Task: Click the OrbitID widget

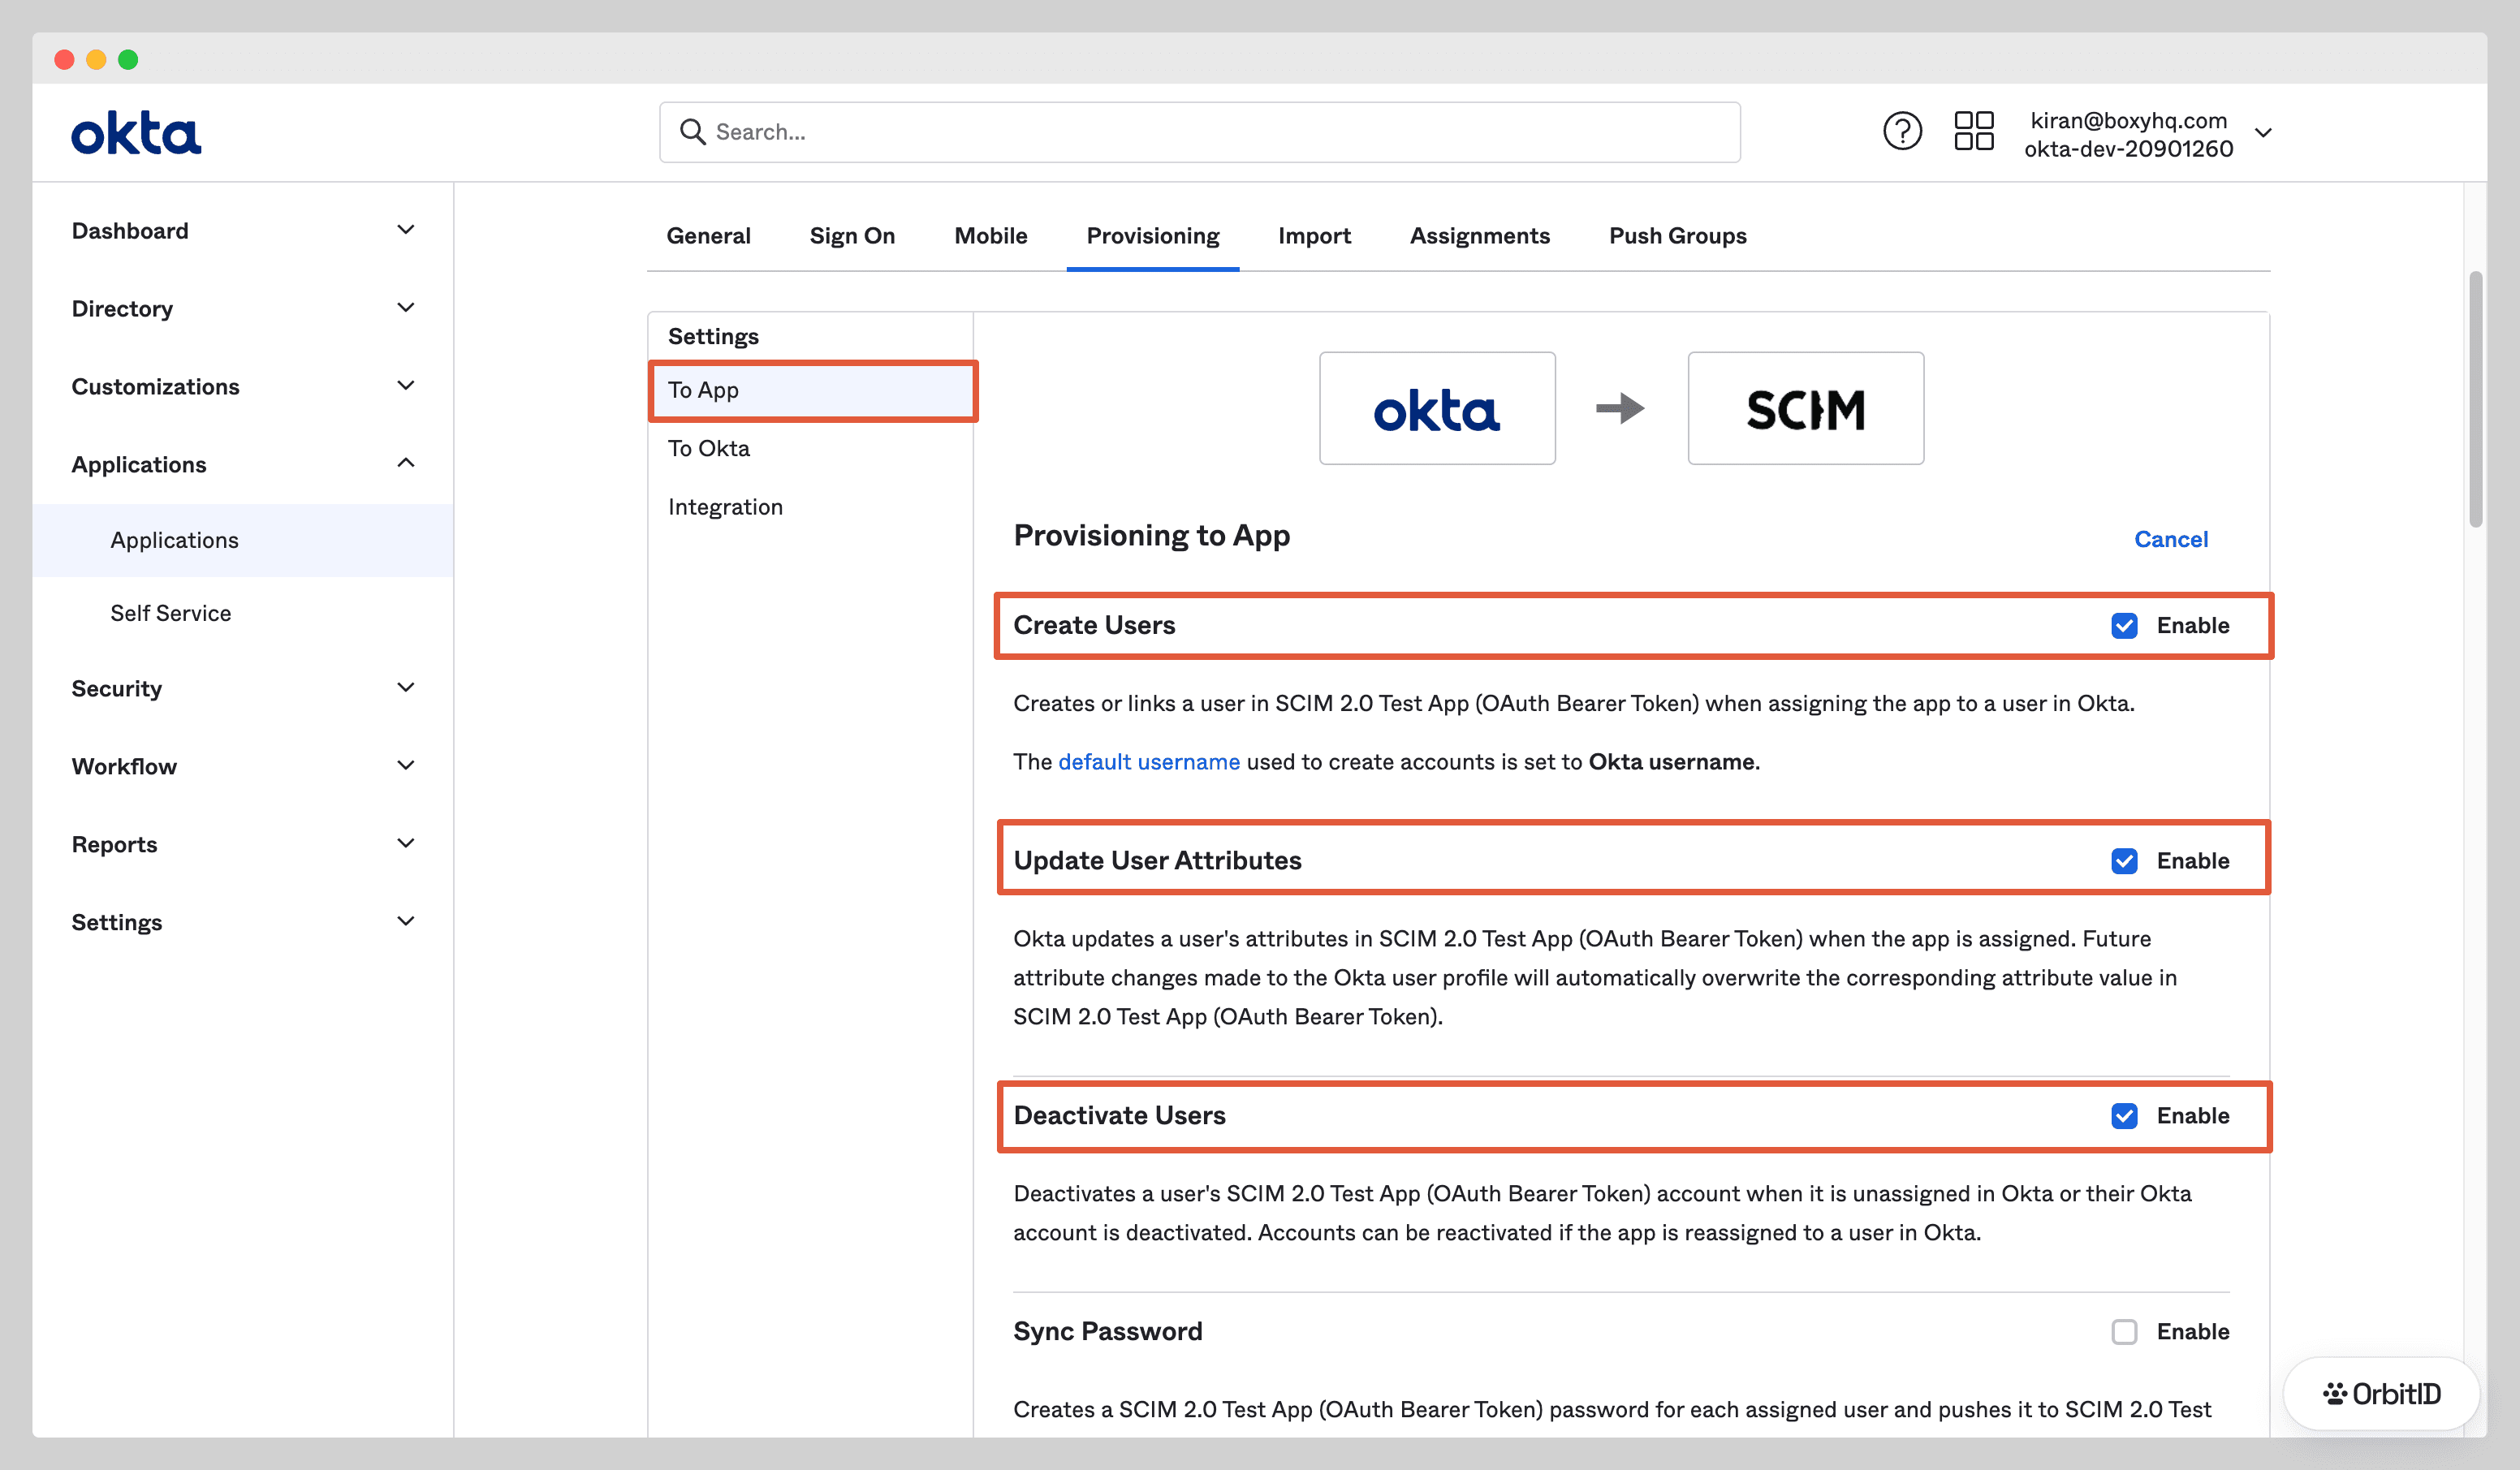Action: tap(2381, 1393)
